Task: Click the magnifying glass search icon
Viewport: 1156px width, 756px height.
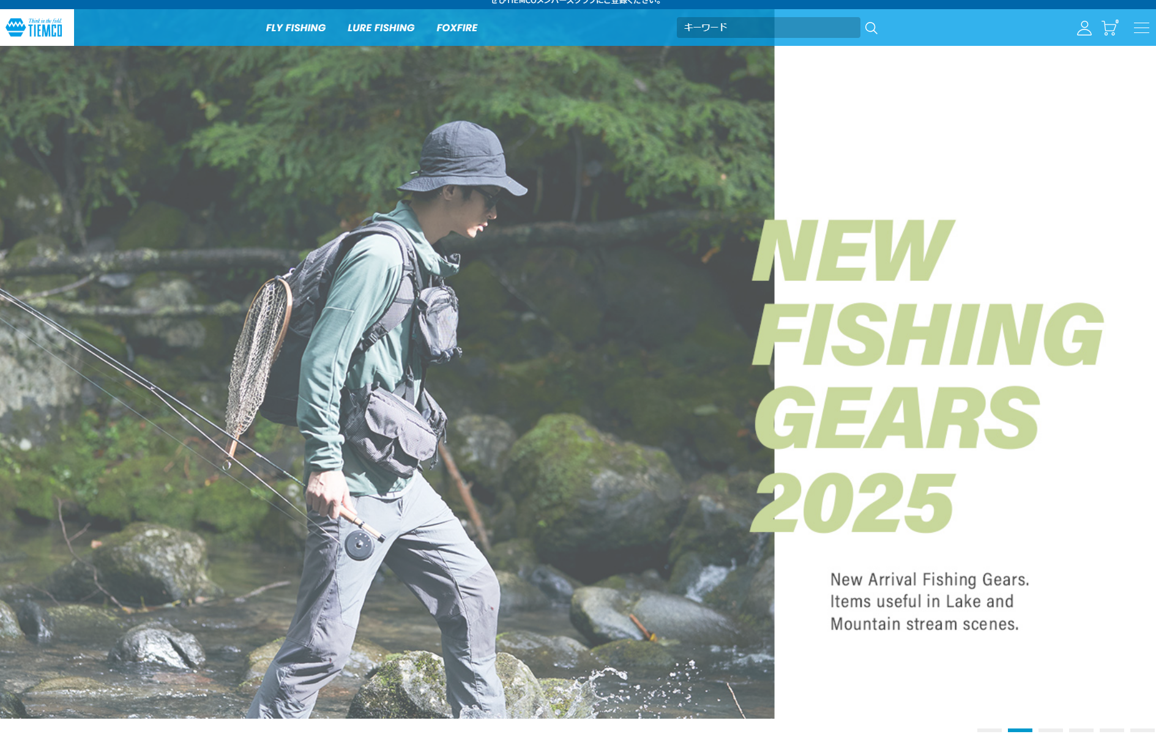Action: pyautogui.click(x=871, y=28)
